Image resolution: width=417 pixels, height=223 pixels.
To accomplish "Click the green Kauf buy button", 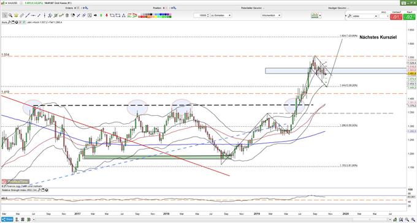I will tap(410, 17).
